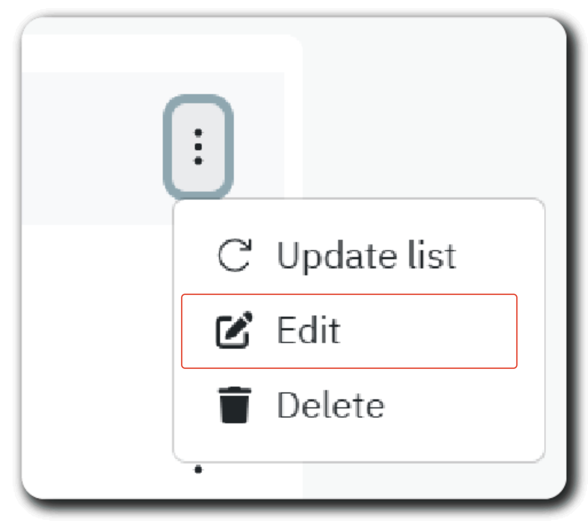The height and width of the screenshot is (530, 588).
Task: Click the word 'Edit' in the highlighted row
Action: (x=309, y=330)
